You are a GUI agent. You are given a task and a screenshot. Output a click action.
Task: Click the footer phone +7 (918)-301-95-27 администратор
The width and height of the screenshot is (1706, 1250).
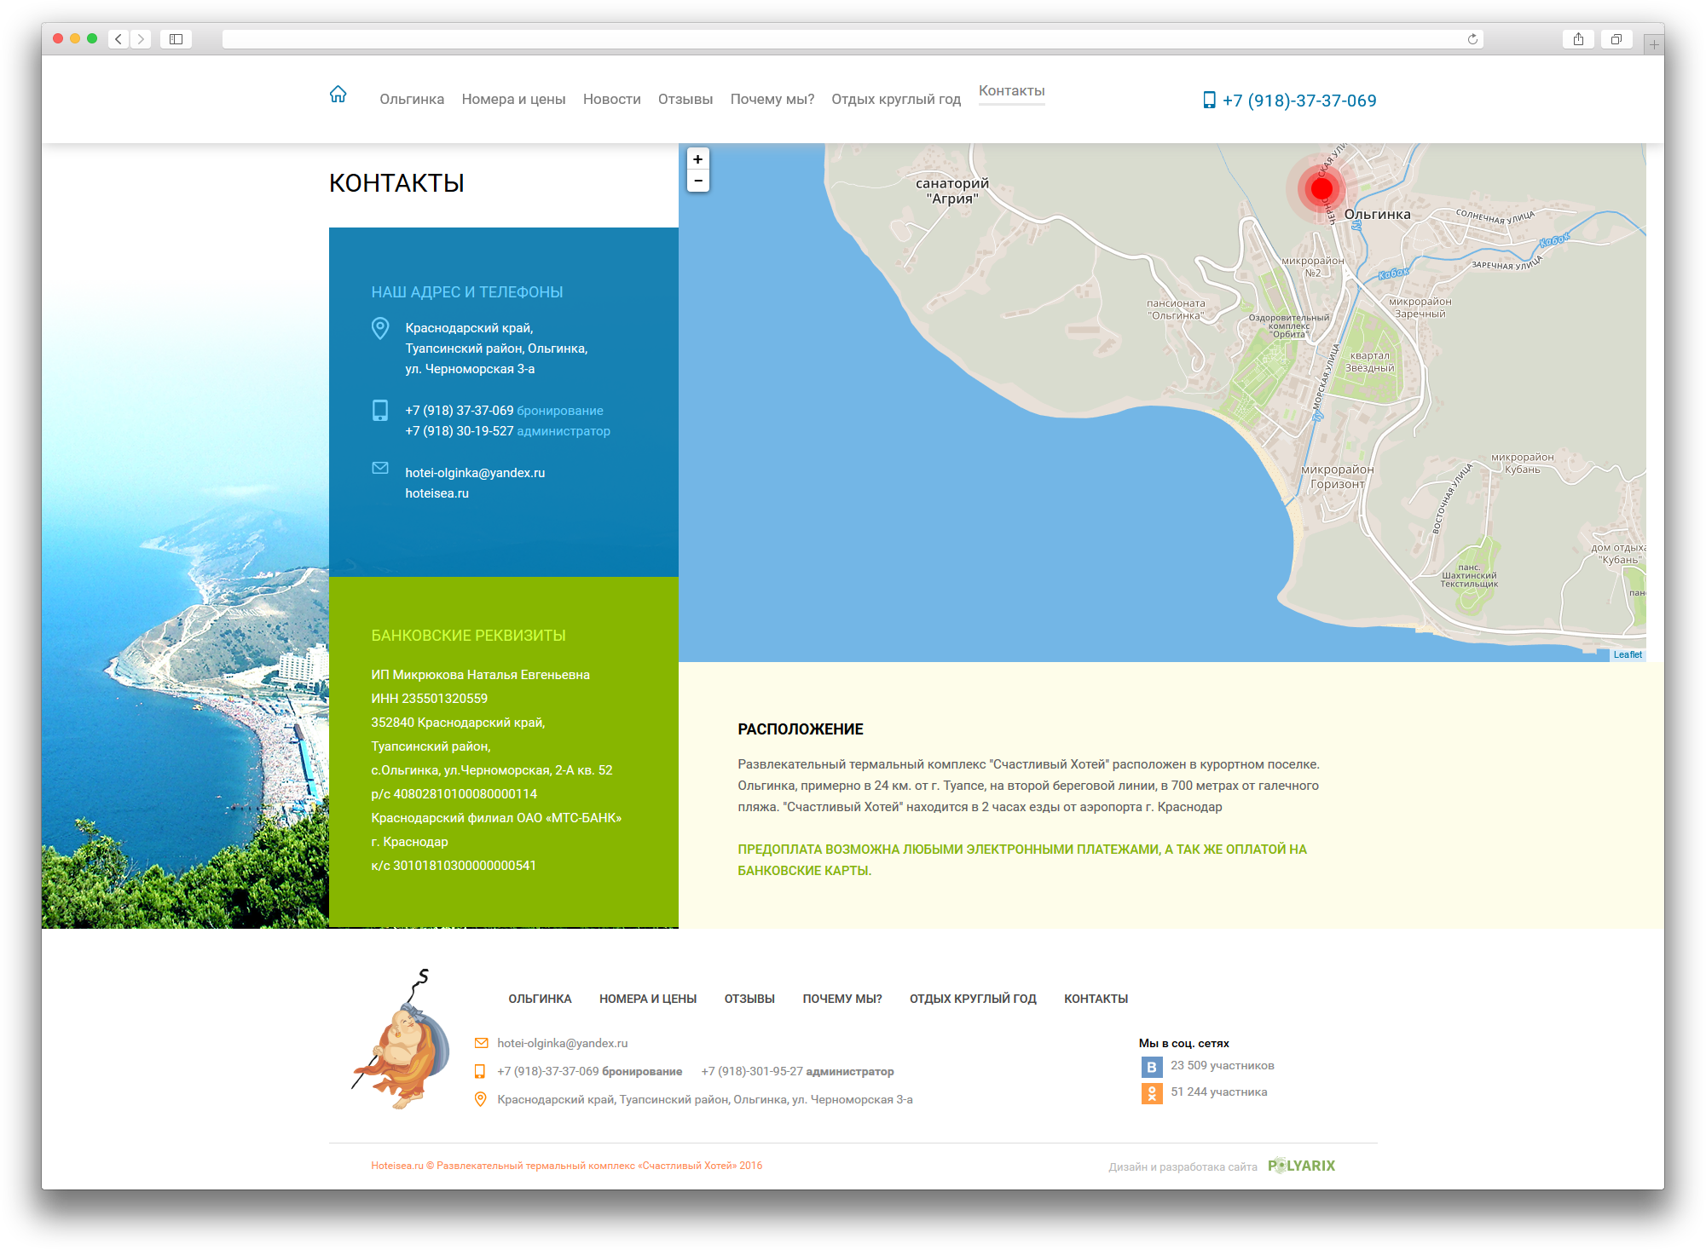[x=797, y=1071]
